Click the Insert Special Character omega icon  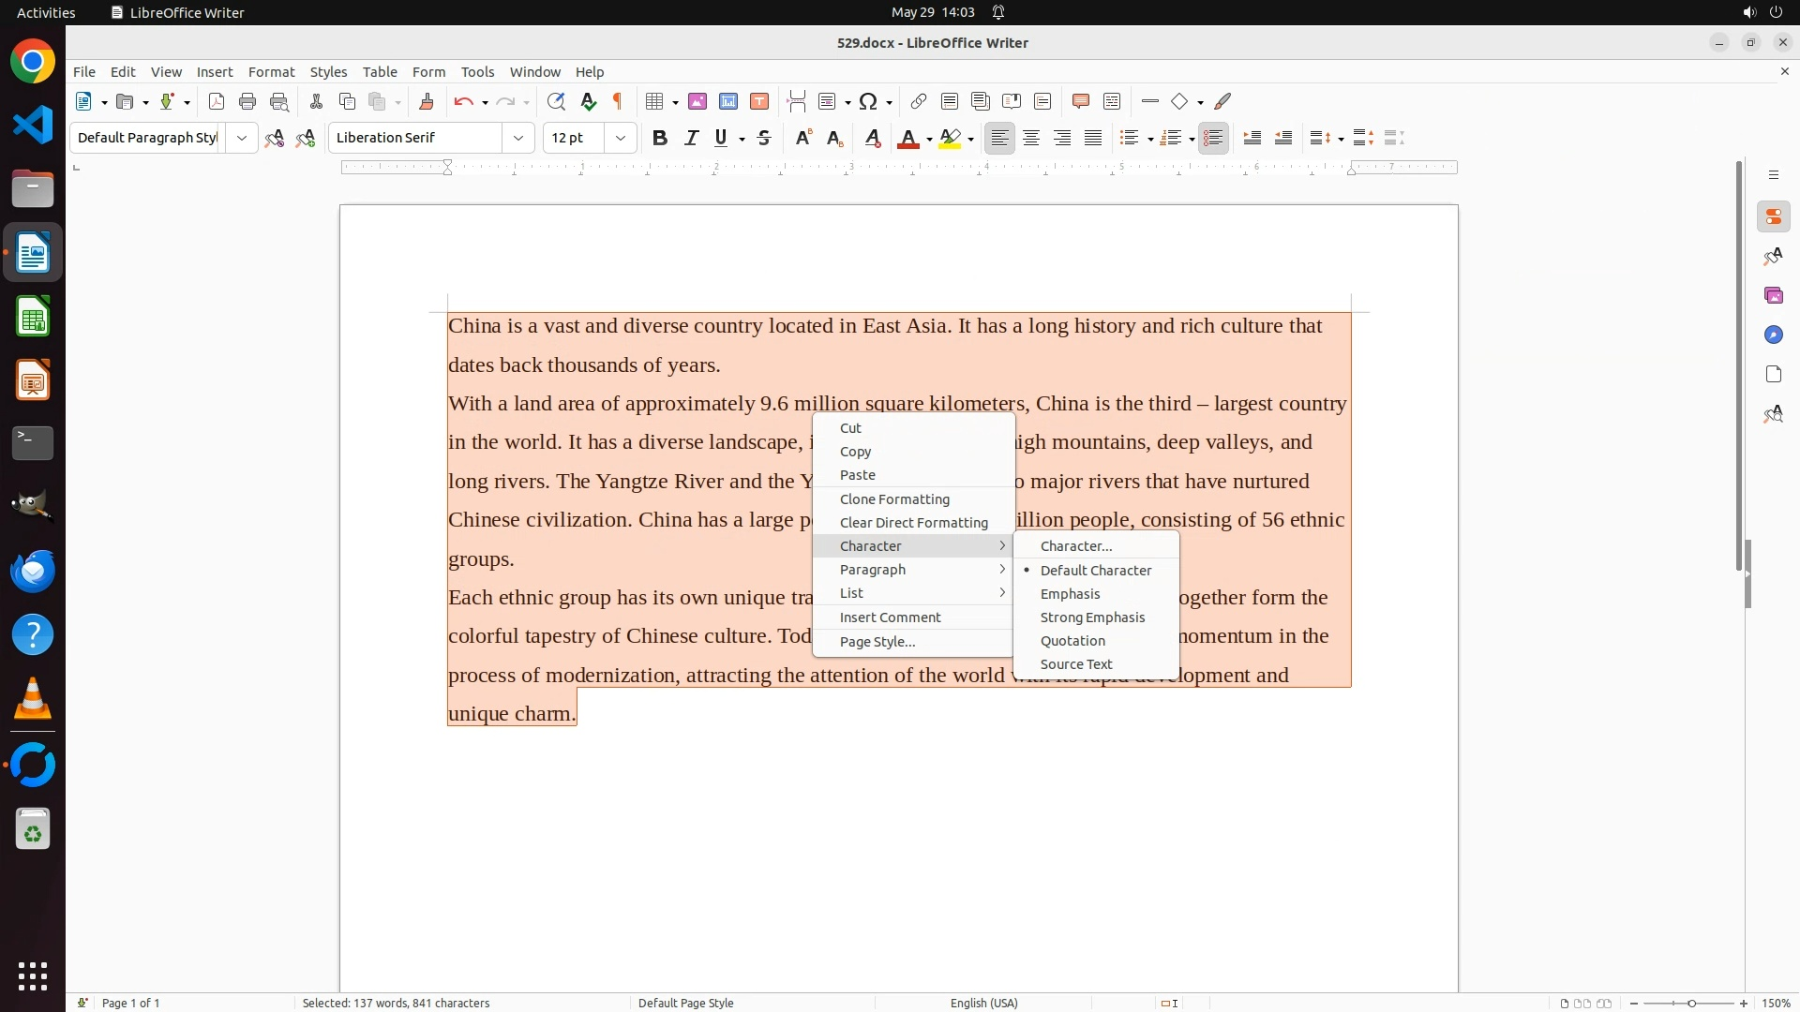(868, 101)
